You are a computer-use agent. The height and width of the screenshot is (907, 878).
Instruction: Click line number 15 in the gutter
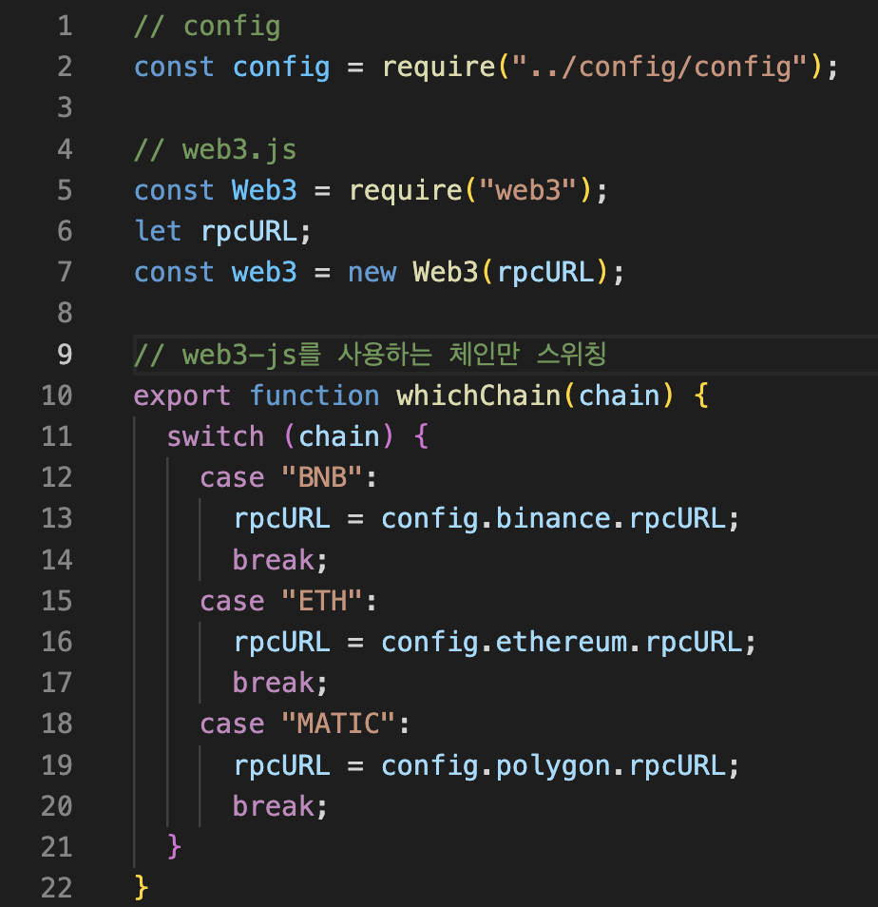(57, 602)
